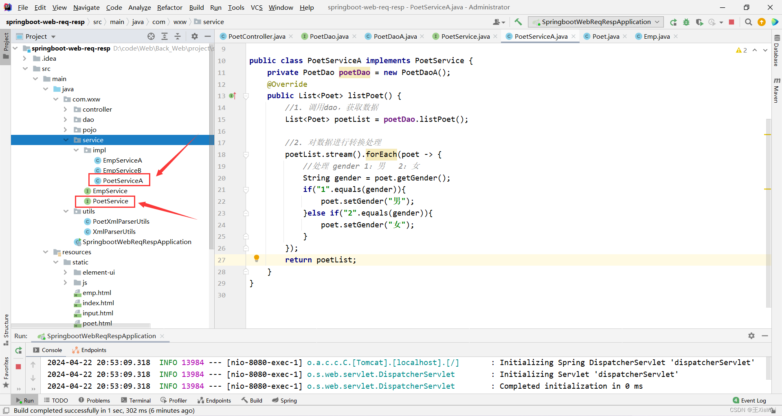The height and width of the screenshot is (416, 782).
Task: Toggle the tool window bars at the status bar's left end
Action: (x=6, y=410)
